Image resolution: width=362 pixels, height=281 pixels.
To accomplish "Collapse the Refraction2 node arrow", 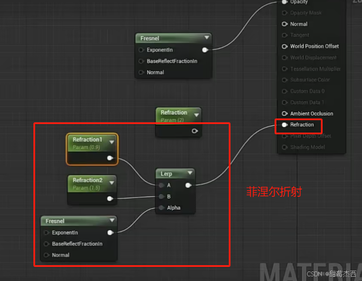I will point(112,183).
